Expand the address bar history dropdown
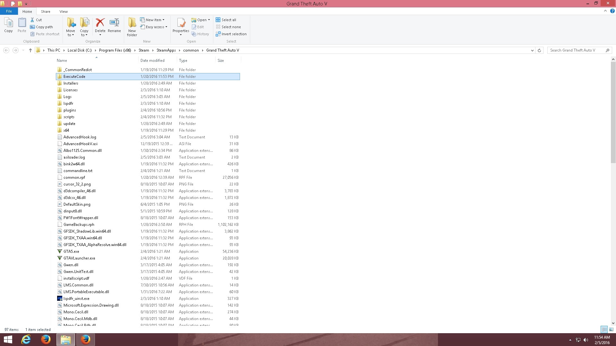The height and width of the screenshot is (346, 616). coord(532,50)
